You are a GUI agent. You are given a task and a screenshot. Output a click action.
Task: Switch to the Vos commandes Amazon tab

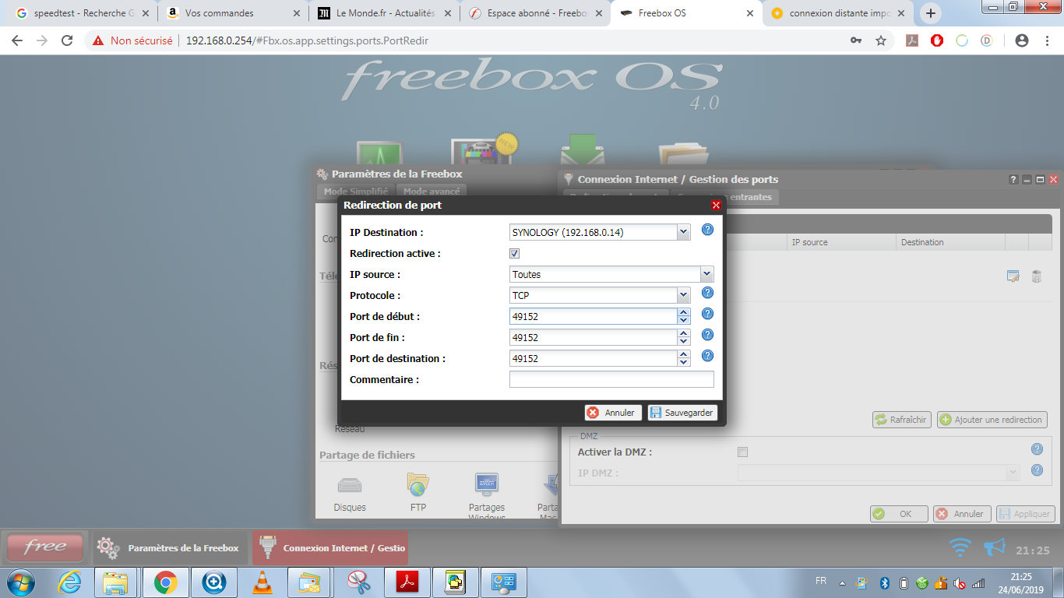pos(231,13)
